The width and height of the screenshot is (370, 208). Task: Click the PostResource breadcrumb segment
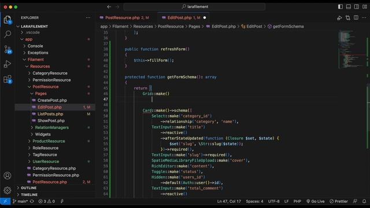171,27
